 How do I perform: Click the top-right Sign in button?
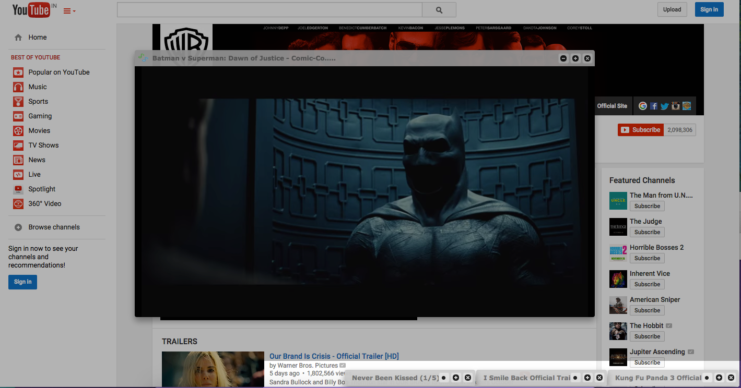[x=709, y=9]
